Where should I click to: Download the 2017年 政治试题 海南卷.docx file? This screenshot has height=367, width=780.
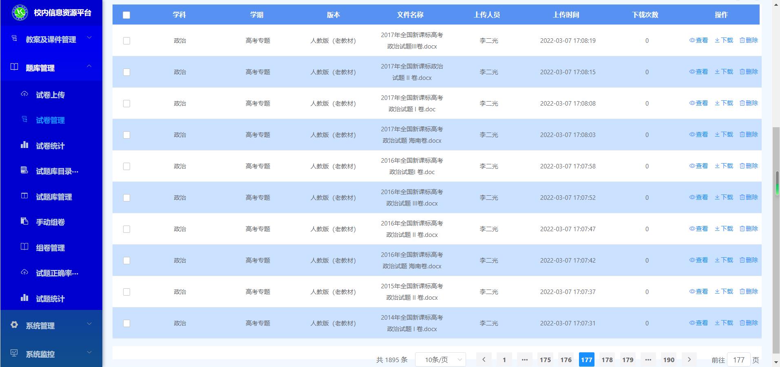click(x=724, y=135)
